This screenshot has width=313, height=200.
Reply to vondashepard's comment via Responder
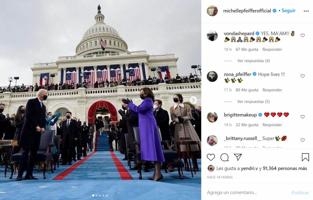(x=272, y=49)
